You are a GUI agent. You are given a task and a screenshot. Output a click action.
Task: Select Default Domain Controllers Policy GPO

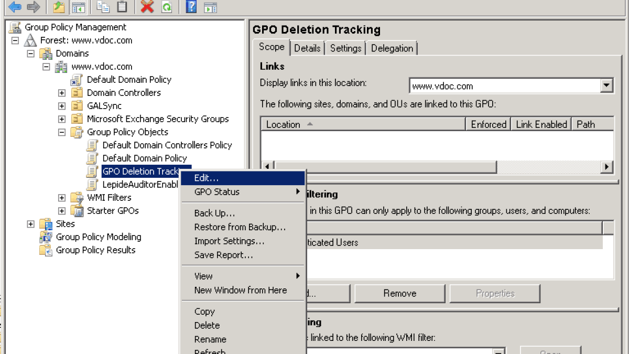(167, 145)
